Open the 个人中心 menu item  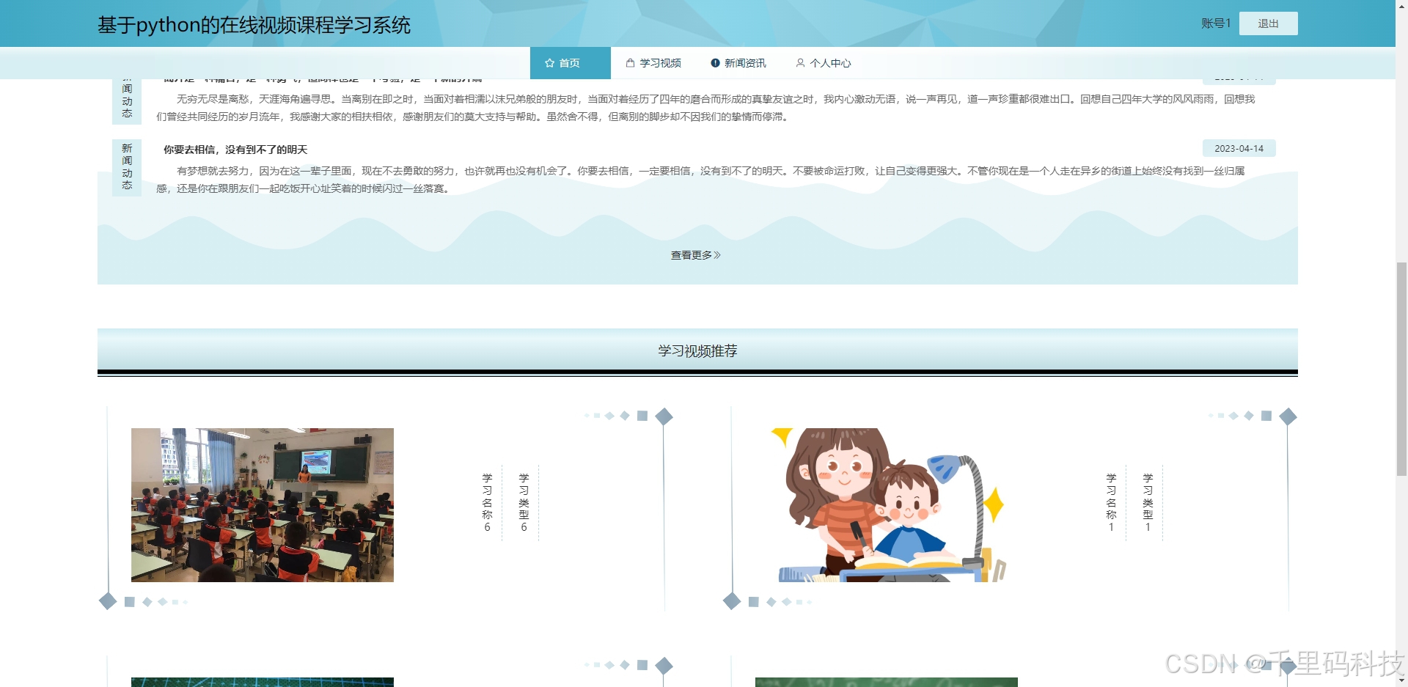(824, 63)
